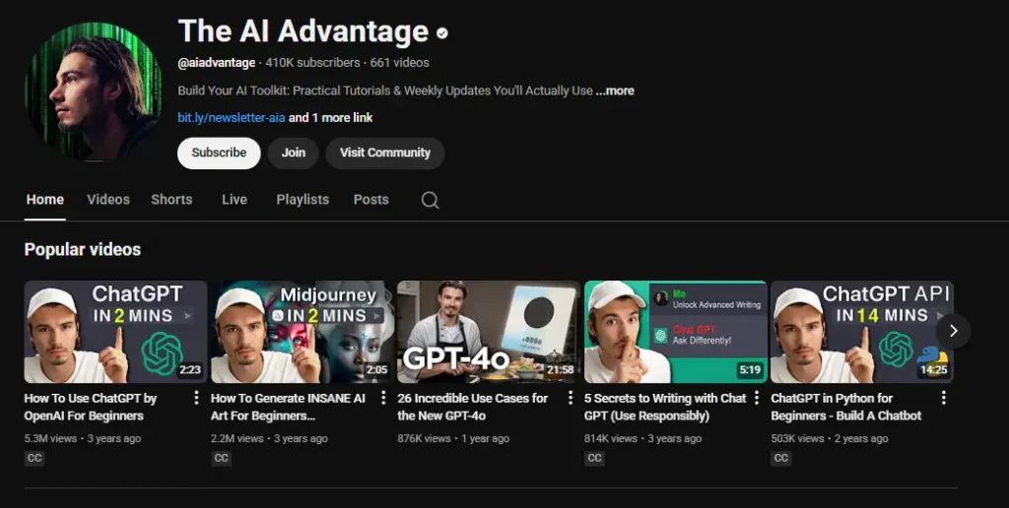Click the '876K views • 1 year ago' text
The image size is (1009, 508).
453,438
